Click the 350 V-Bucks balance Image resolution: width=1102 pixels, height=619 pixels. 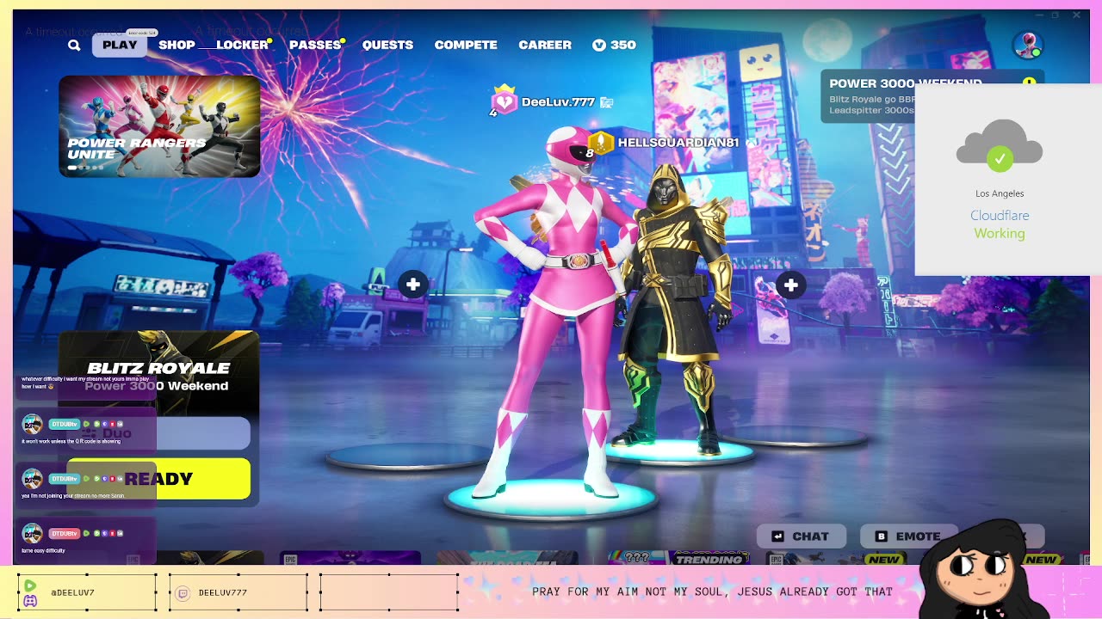(614, 45)
